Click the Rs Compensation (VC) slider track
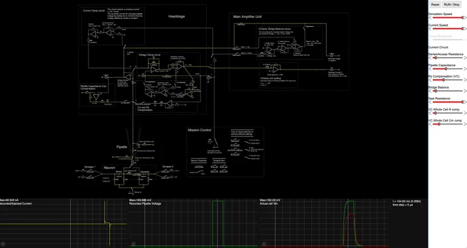The image size is (467, 248). click(x=447, y=80)
